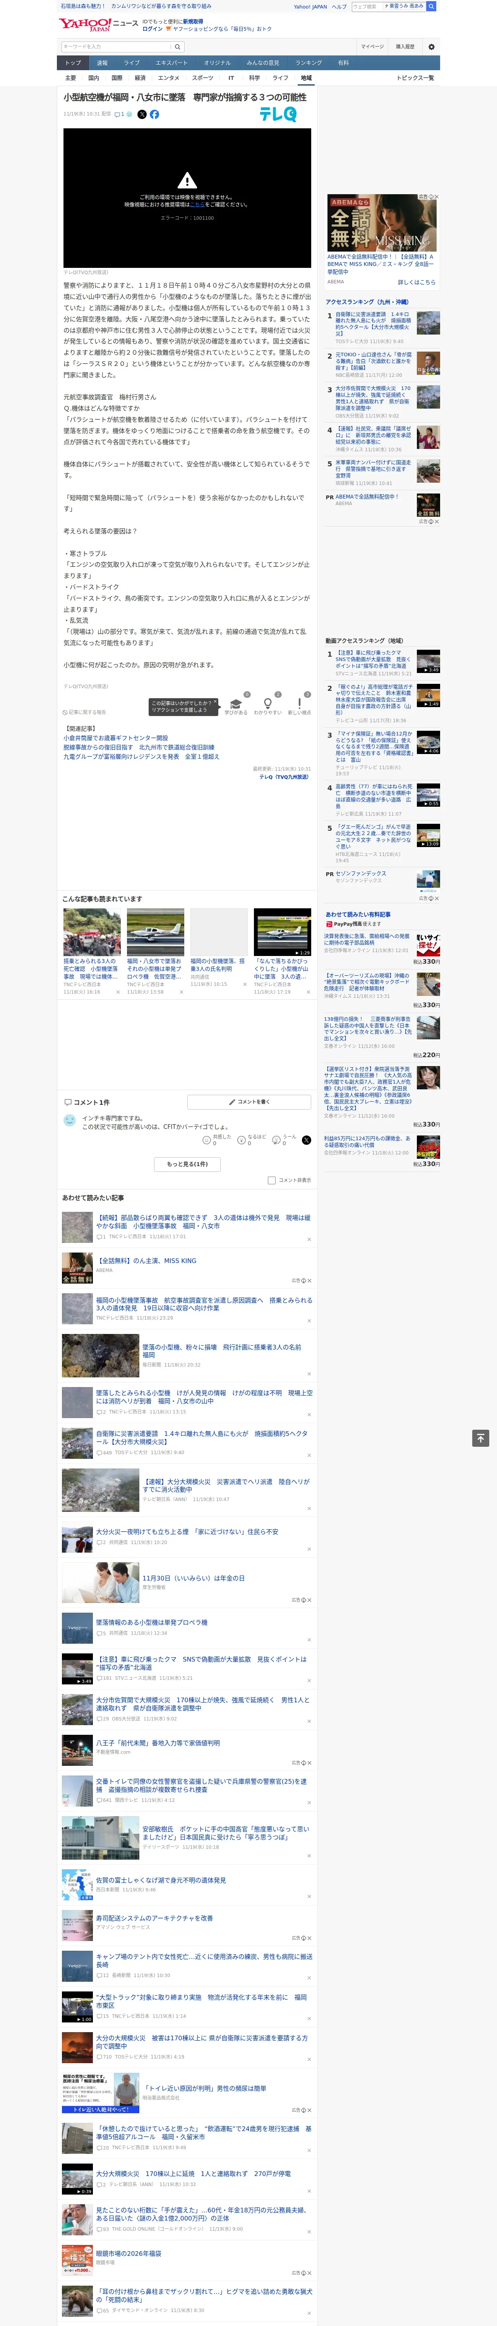This screenshot has height=2326, width=497.
Task: Open related article 小倉井筒屋でお歳暮ギフトセンター開設
Action: [115, 739]
